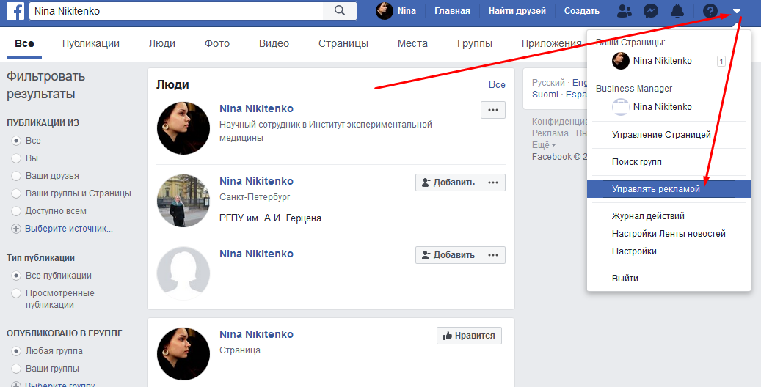Click the account menu down arrow
The image size is (761, 387).
[x=737, y=11]
